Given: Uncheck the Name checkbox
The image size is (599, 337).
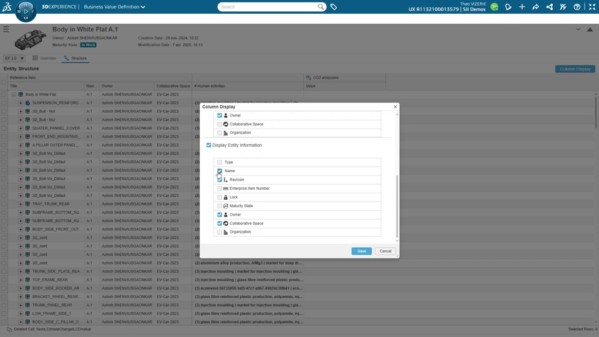Looking at the screenshot, I should coord(220,171).
